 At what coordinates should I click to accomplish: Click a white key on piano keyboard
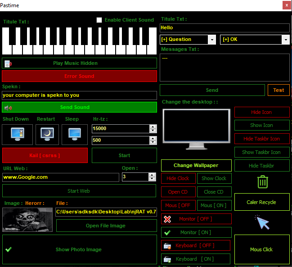point(18,50)
